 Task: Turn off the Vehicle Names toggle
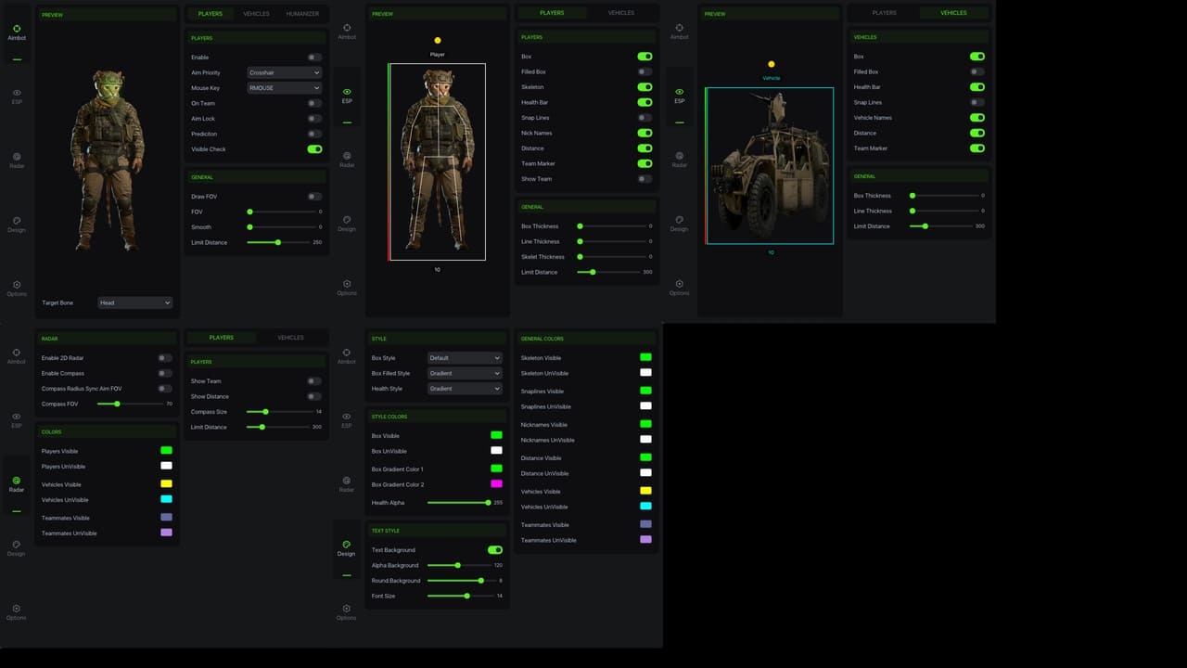coord(976,118)
